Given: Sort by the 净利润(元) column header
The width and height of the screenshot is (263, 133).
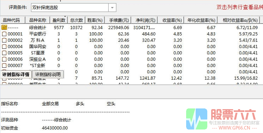Looking at the screenshot, I should [144, 20].
